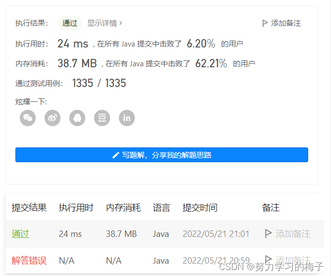Expand 显示详情 result details
Screen dimensions: 331x276
105,23
